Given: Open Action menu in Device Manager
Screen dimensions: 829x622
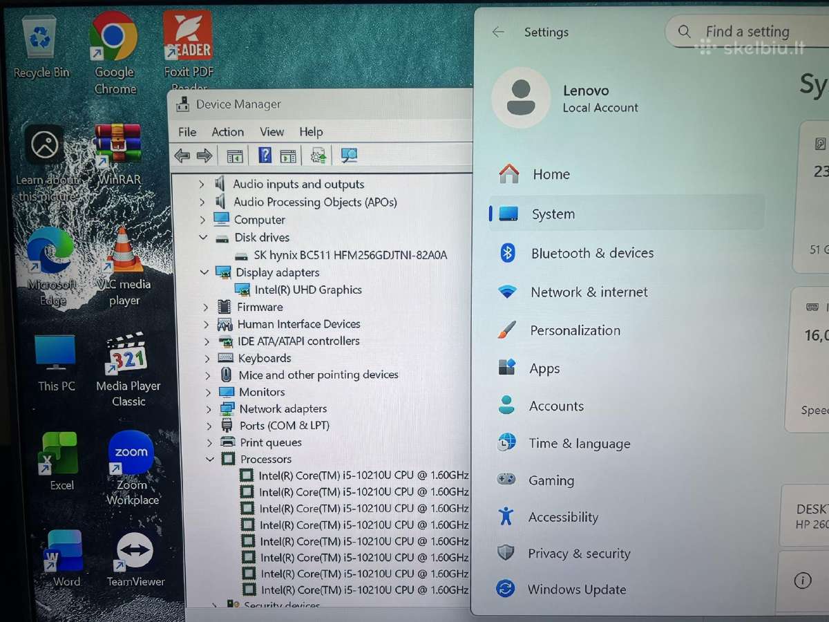Looking at the screenshot, I should click(228, 132).
